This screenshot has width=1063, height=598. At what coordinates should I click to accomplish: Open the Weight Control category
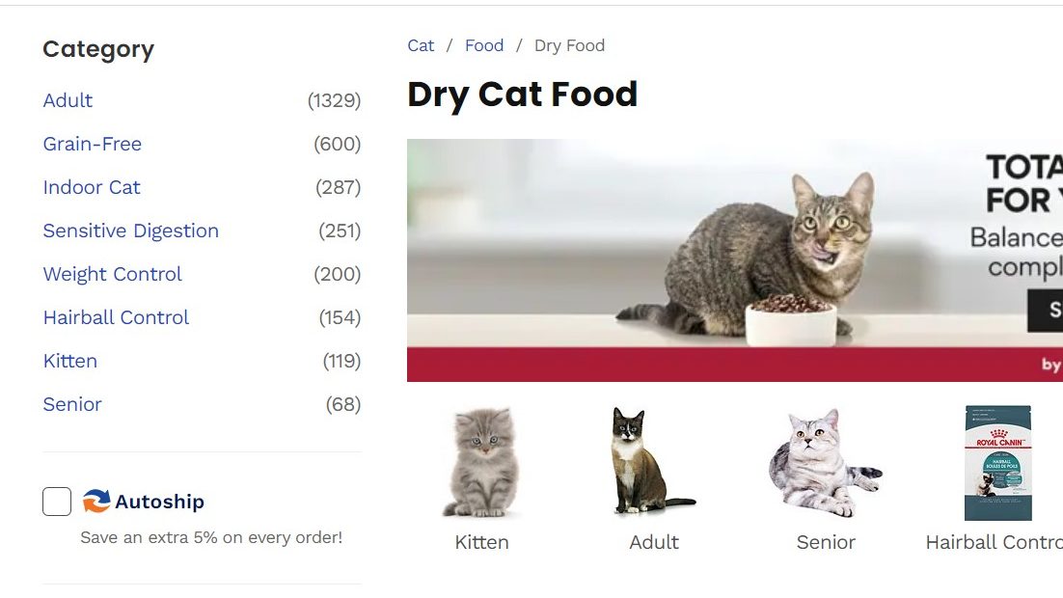pyautogui.click(x=113, y=274)
